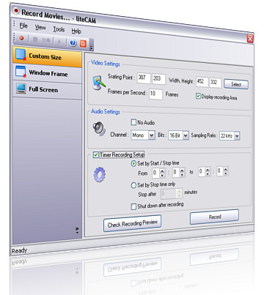264x295 pixels.
Task: Click the Video Settings monitor icon
Action: pyautogui.click(x=98, y=83)
